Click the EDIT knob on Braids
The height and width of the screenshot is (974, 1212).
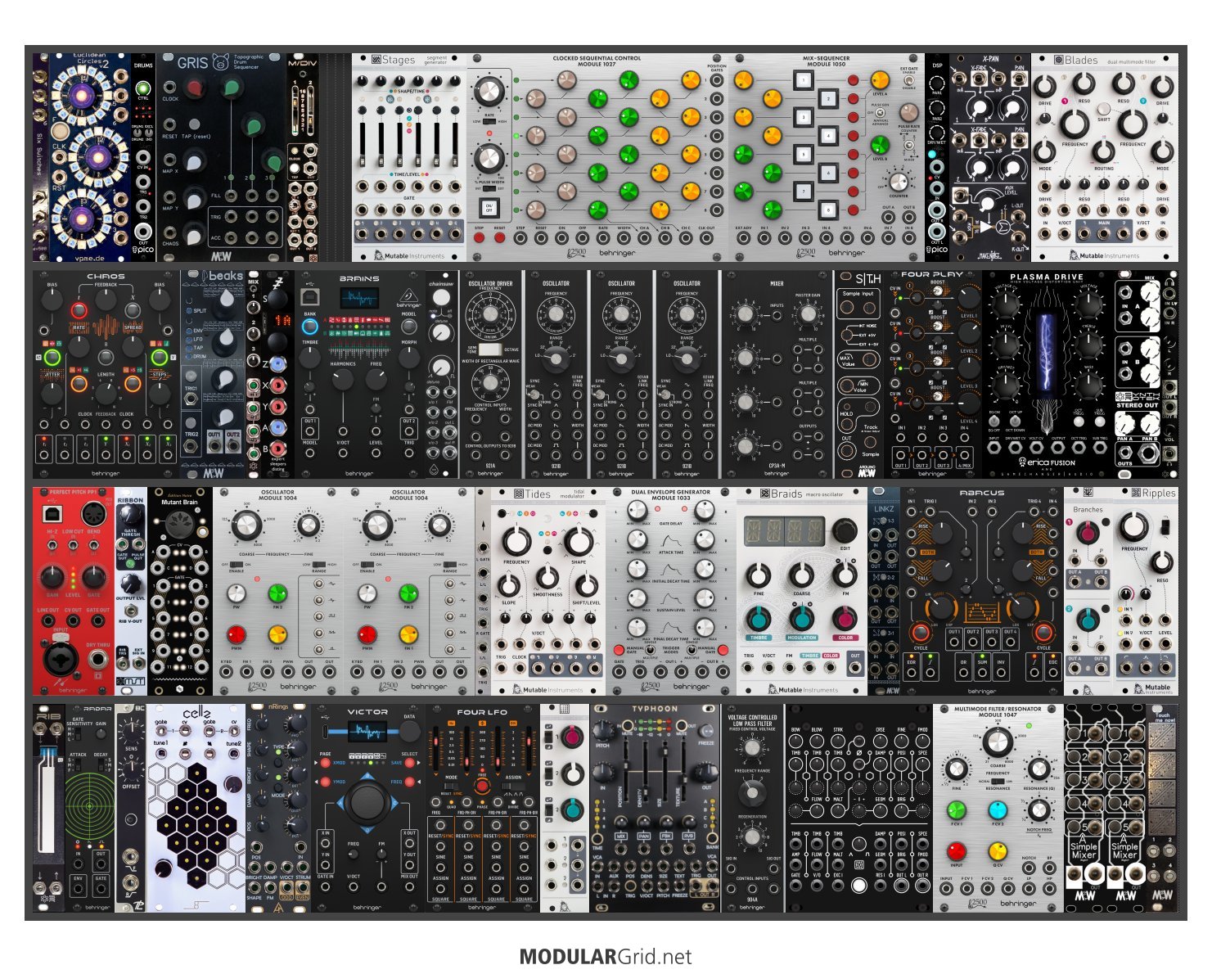pyautogui.click(x=845, y=532)
